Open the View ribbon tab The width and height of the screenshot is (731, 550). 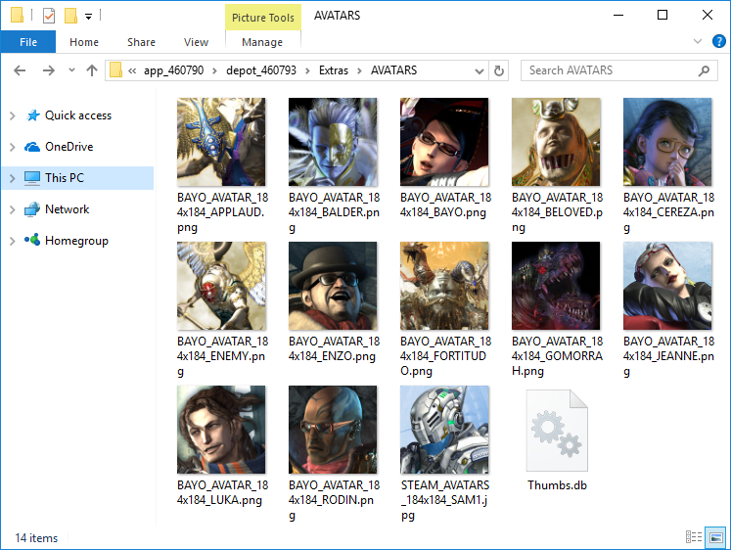pyautogui.click(x=196, y=42)
